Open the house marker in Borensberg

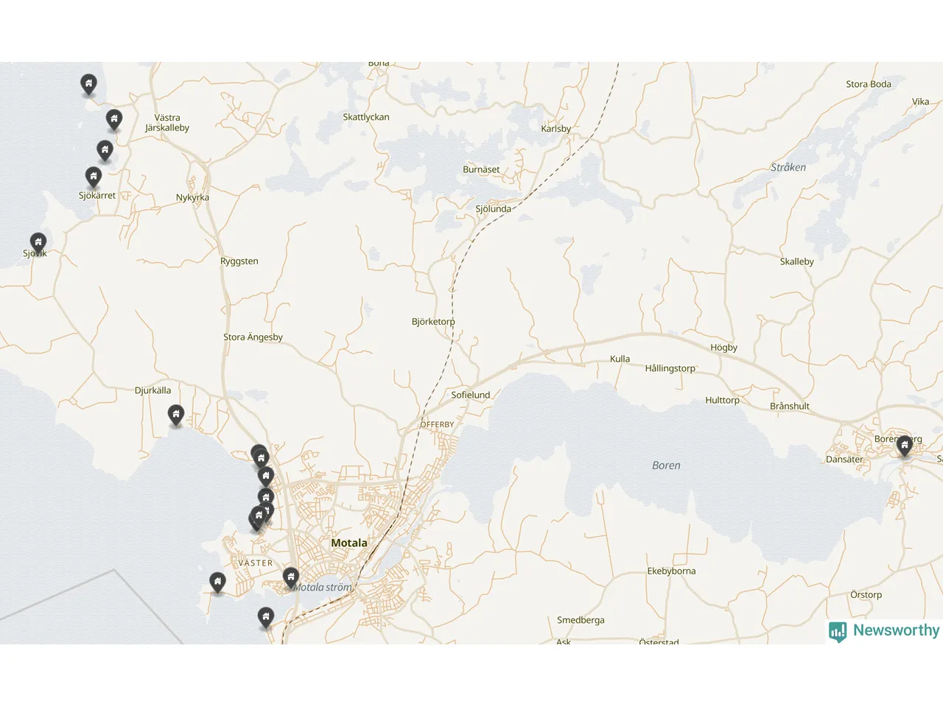[x=904, y=446]
